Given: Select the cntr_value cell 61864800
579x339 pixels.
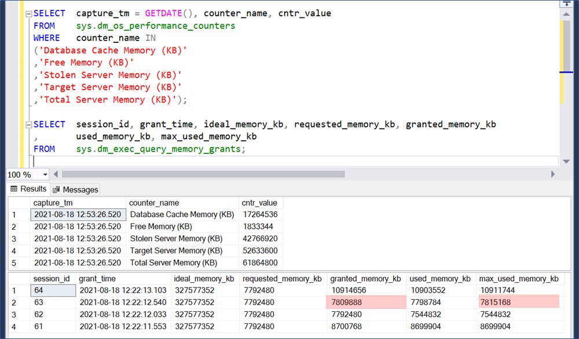Looking at the screenshot, I should (x=261, y=263).
